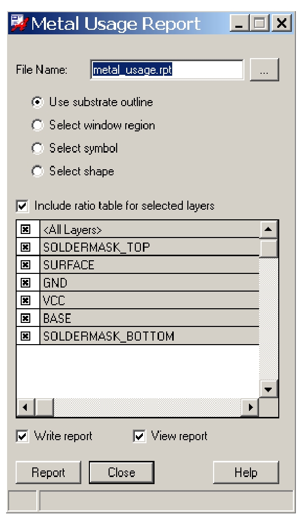The height and width of the screenshot is (521, 304).
Task: Click in the File Name text field
Action: 167,71
